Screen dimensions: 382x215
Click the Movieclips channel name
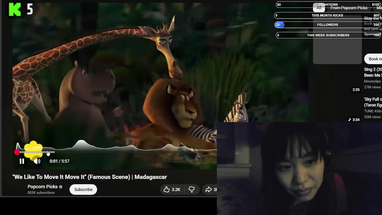(372, 81)
